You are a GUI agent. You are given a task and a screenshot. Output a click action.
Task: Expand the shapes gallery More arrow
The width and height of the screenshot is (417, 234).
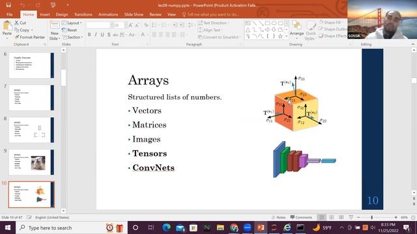pos(287,36)
